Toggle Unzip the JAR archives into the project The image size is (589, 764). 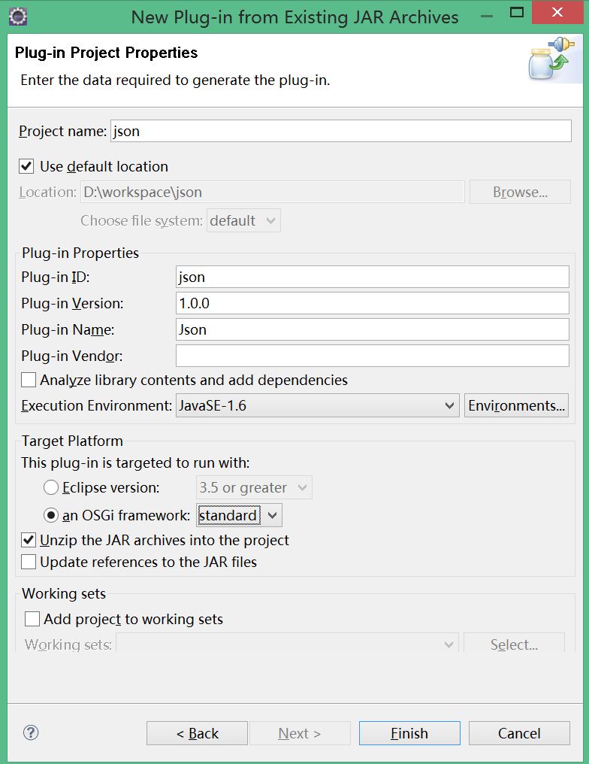29,540
